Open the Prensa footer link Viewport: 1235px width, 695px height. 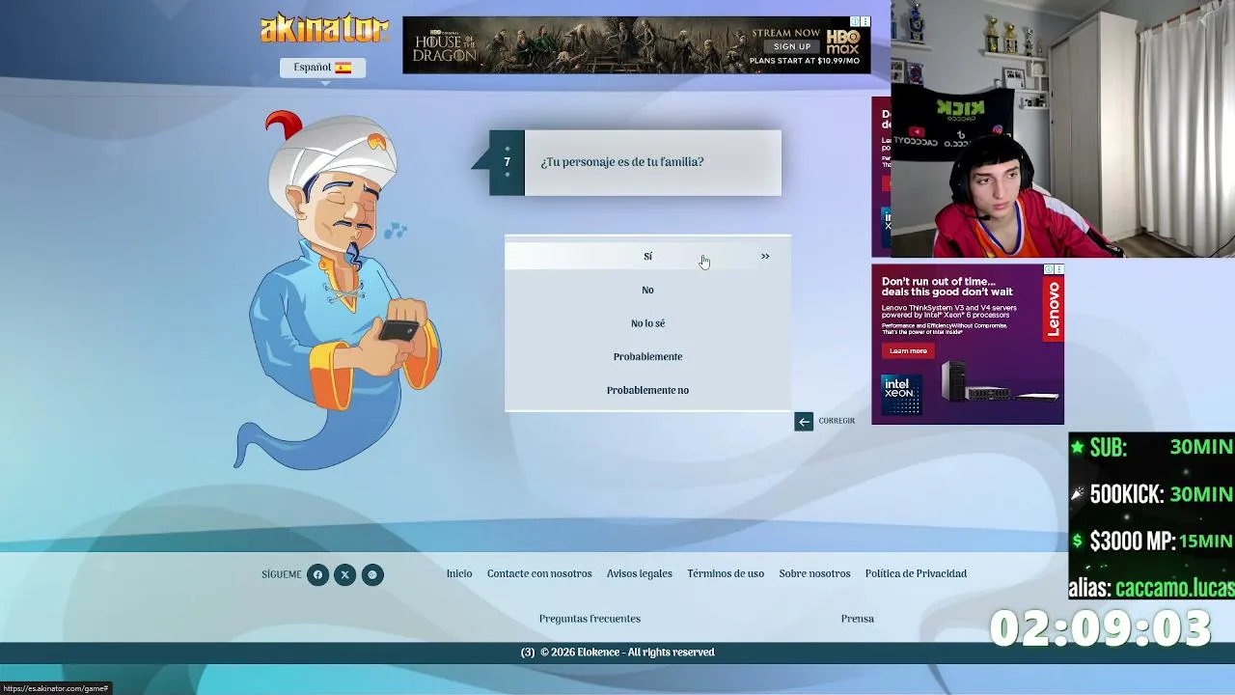[857, 619]
